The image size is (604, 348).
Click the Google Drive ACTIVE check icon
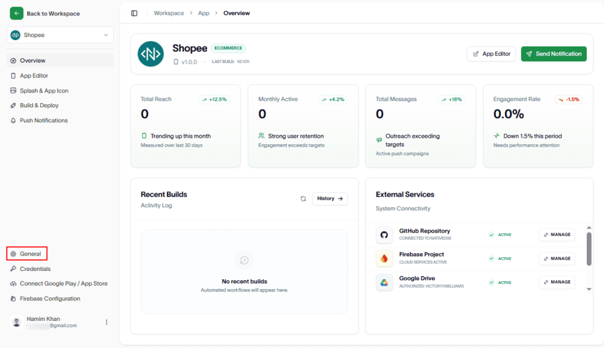(x=491, y=282)
